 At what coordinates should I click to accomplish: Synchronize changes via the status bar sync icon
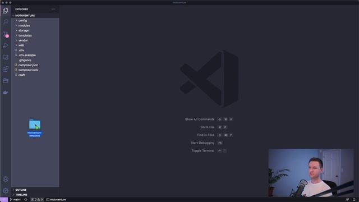[26, 200]
